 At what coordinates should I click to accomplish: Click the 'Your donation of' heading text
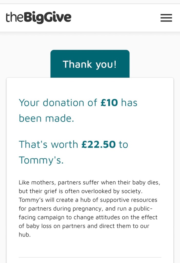click(x=58, y=103)
